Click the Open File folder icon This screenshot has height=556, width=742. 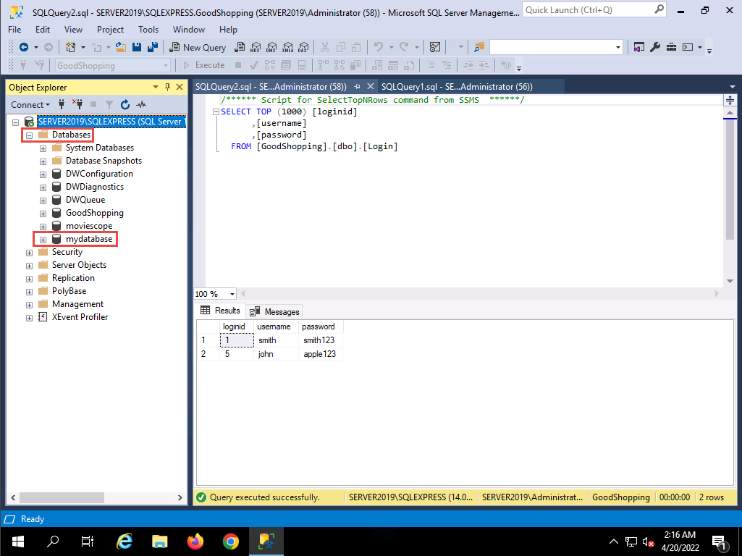(122, 47)
